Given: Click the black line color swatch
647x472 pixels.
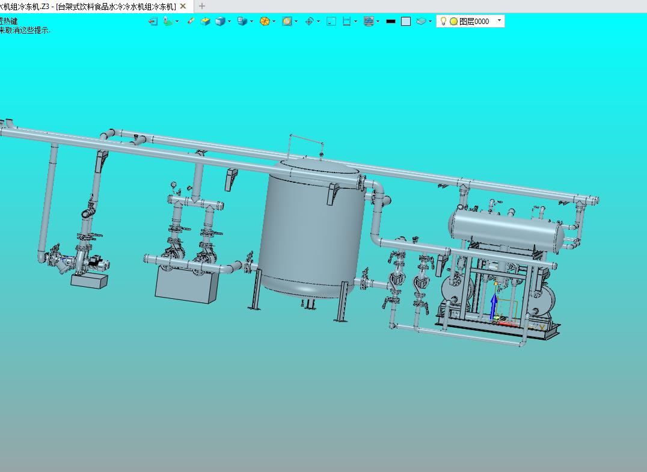Looking at the screenshot, I should click(391, 22).
